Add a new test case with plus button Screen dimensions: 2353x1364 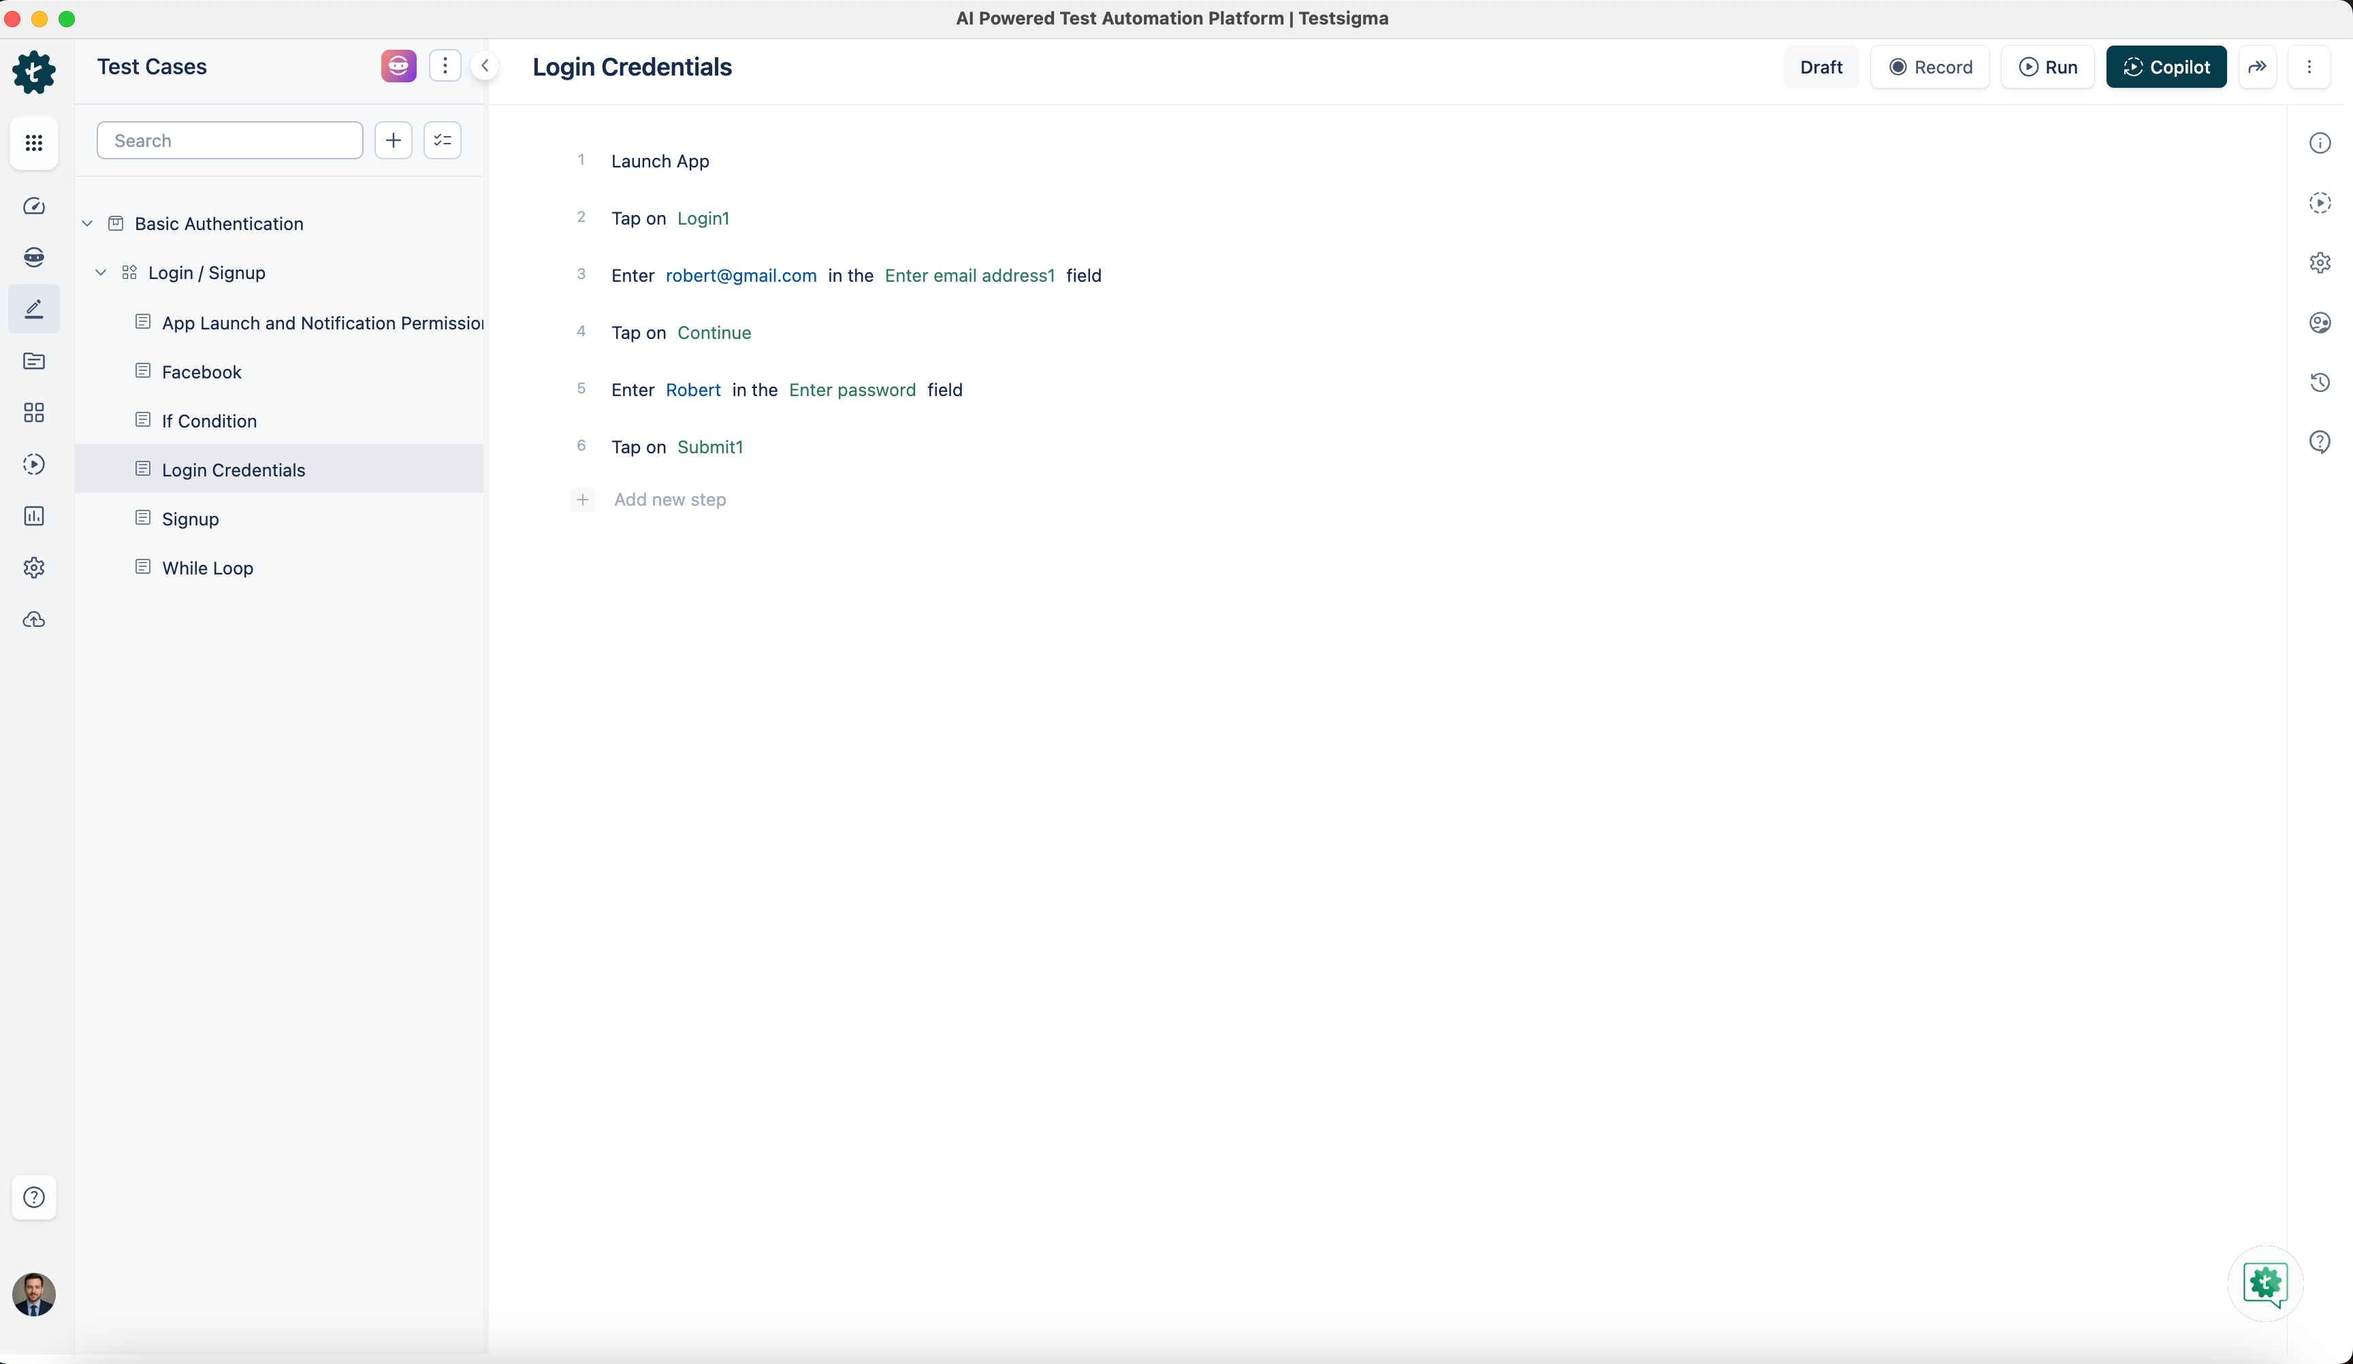click(393, 140)
